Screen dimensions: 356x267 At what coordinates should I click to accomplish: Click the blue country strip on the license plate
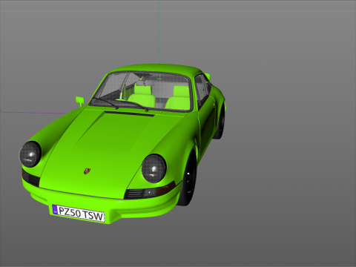pyautogui.click(x=55, y=210)
